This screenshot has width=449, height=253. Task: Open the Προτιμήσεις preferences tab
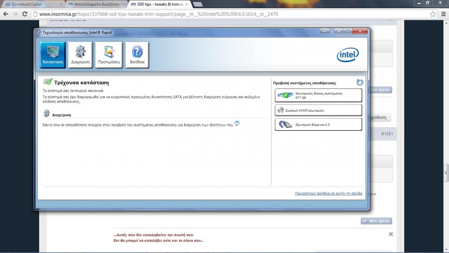(109, 55)
